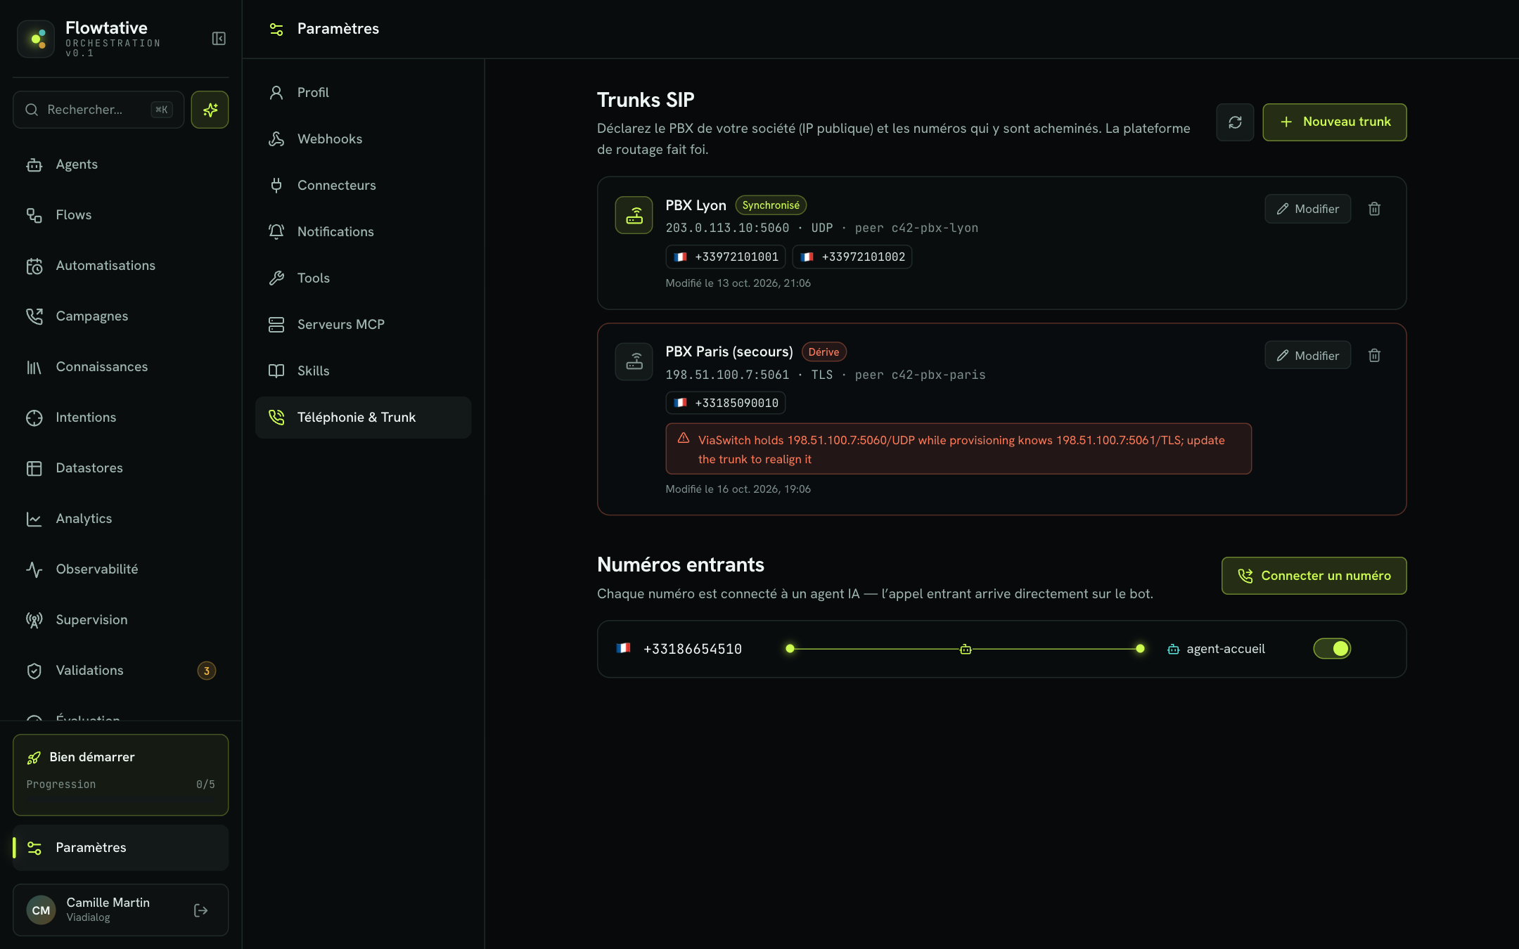The image size is (1519, 949).
Task: Open the Connecteurs settings tab
Action: [x=363, y=186]
